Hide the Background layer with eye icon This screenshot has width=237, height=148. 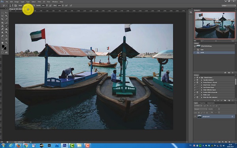coord(195,116)
